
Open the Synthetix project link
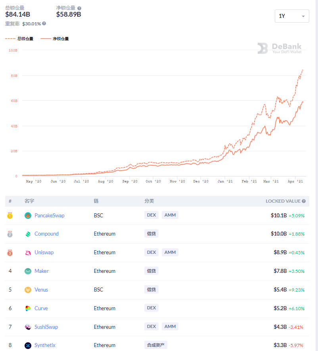coord(45,345)
